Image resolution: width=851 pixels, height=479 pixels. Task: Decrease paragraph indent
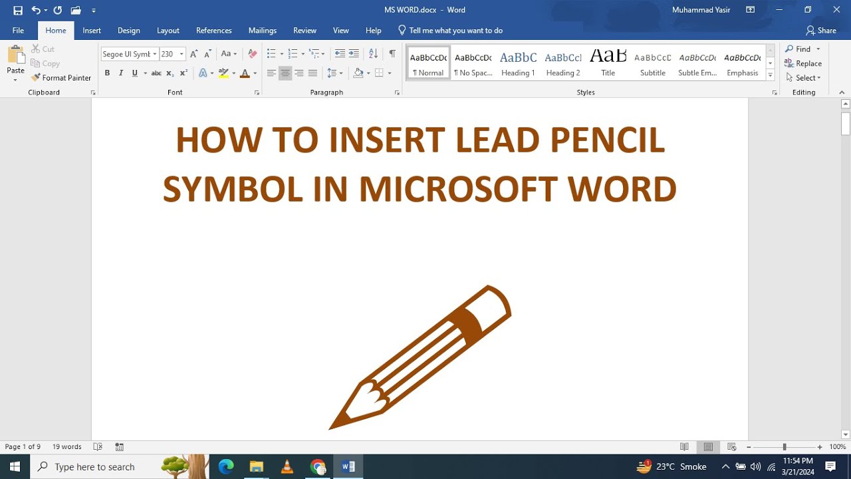(340, 54)
